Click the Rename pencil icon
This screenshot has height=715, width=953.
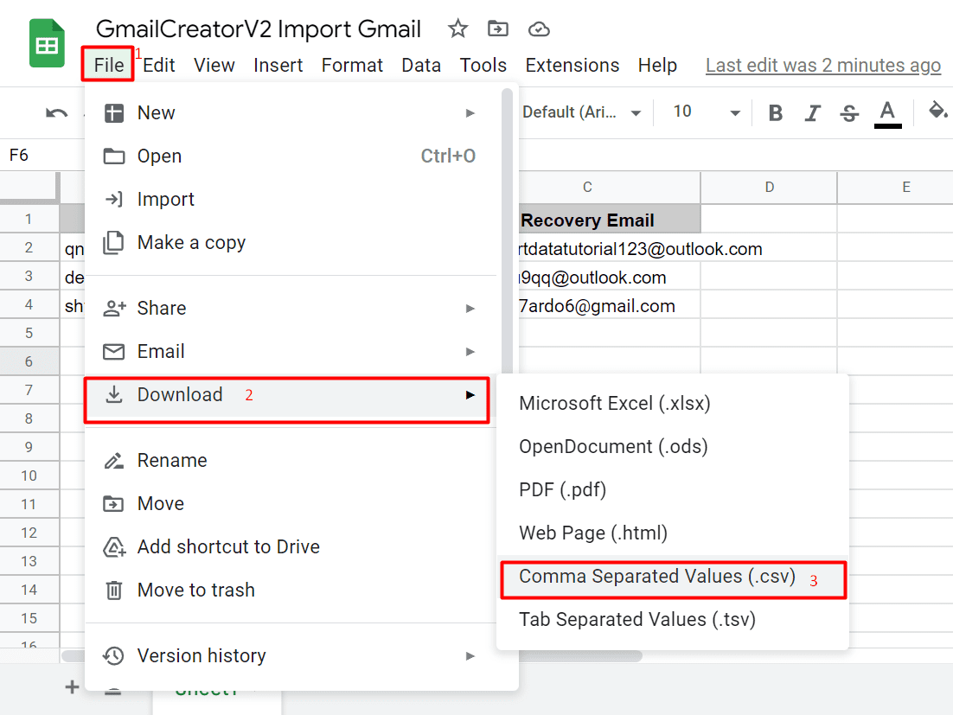113,461
